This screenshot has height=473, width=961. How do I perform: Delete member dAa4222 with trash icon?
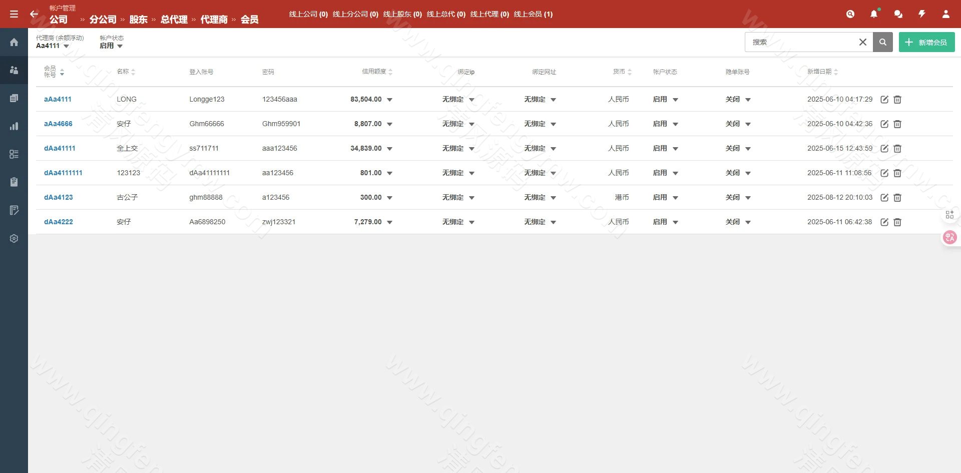(897, 222)
